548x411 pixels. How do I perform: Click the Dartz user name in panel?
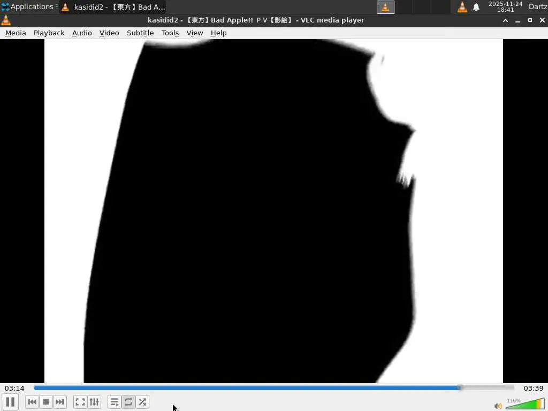tap(538, 6)
